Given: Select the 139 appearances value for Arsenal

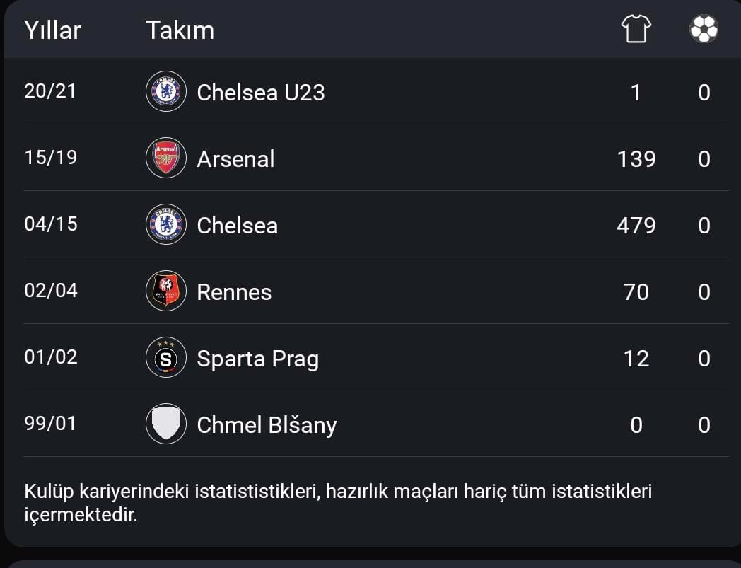Looking at the screenshot, I should tap(636, 159).
